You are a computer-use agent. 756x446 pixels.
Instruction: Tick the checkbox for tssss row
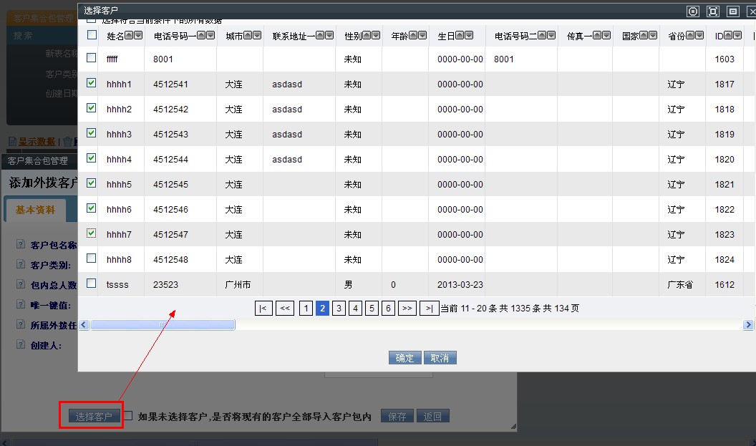[x=91, y=283]
